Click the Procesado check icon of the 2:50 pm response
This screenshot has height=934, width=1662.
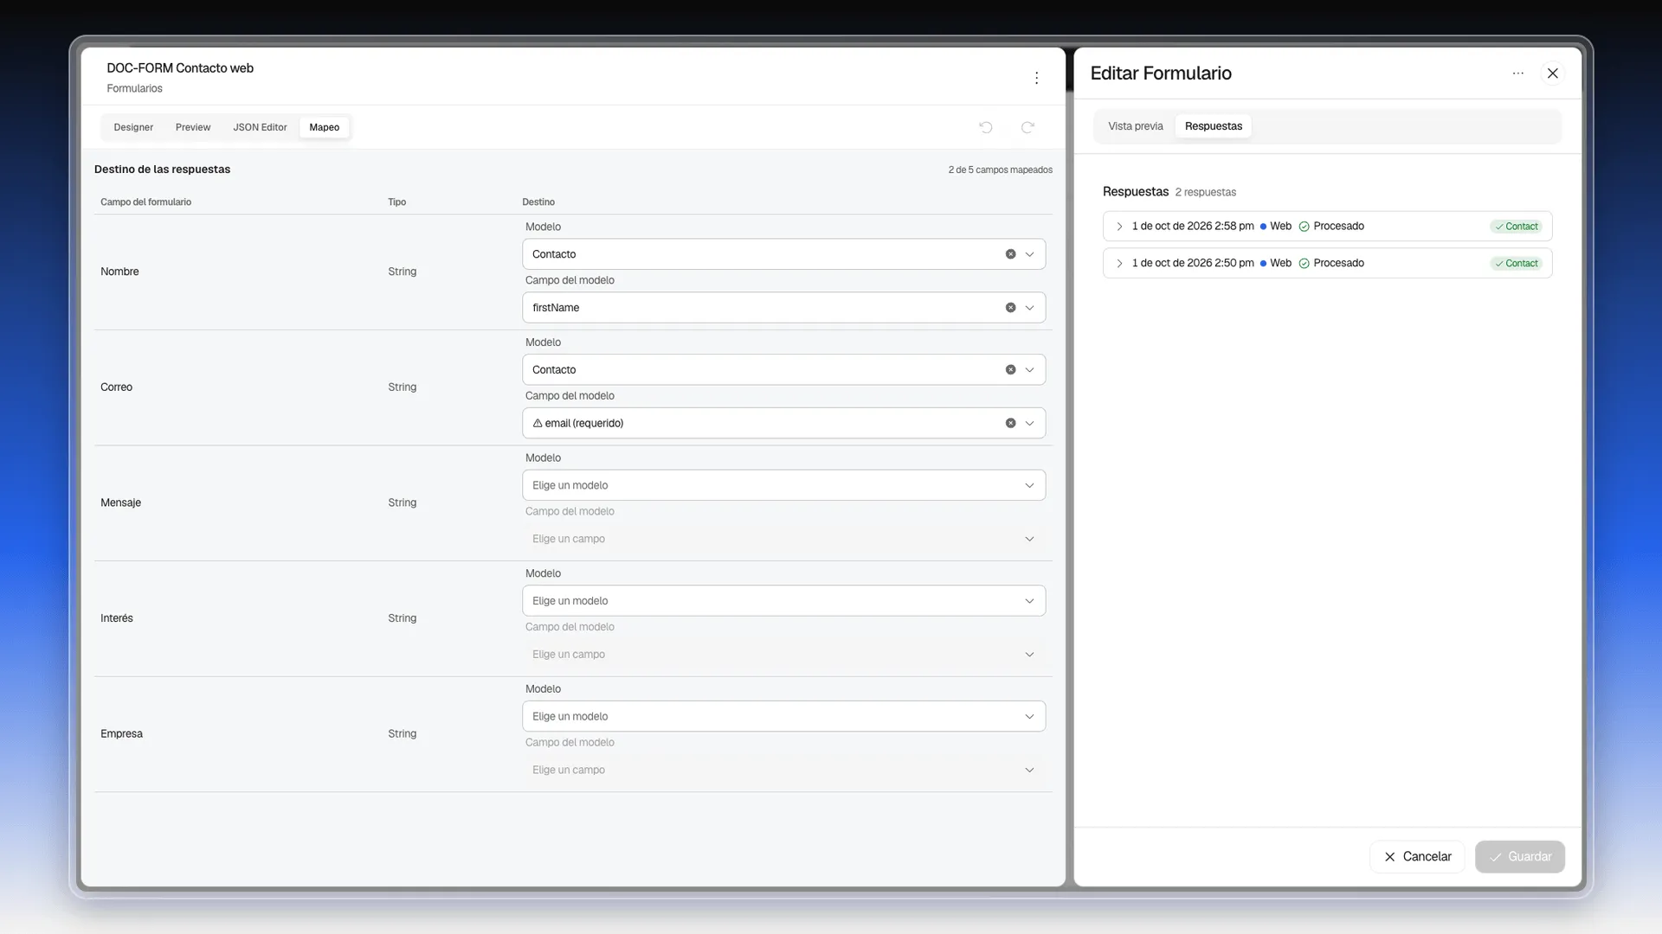pos(1304,264)
